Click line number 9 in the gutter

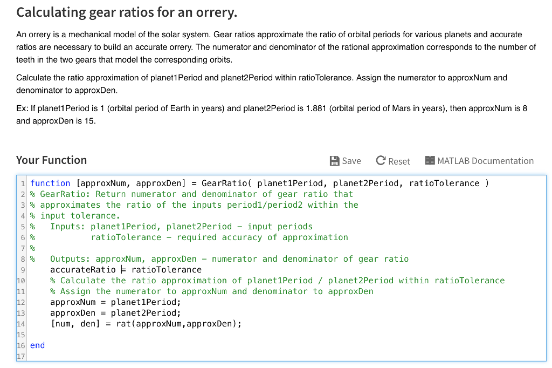23,270
